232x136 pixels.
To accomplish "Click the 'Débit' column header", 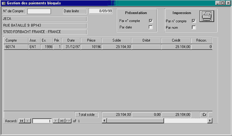I will (x=146, y=40).
